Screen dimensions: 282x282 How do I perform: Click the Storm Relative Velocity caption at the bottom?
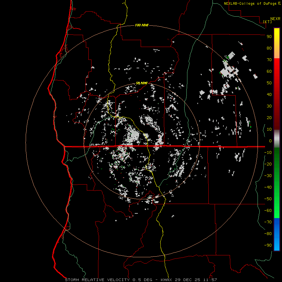coord(141,280)
